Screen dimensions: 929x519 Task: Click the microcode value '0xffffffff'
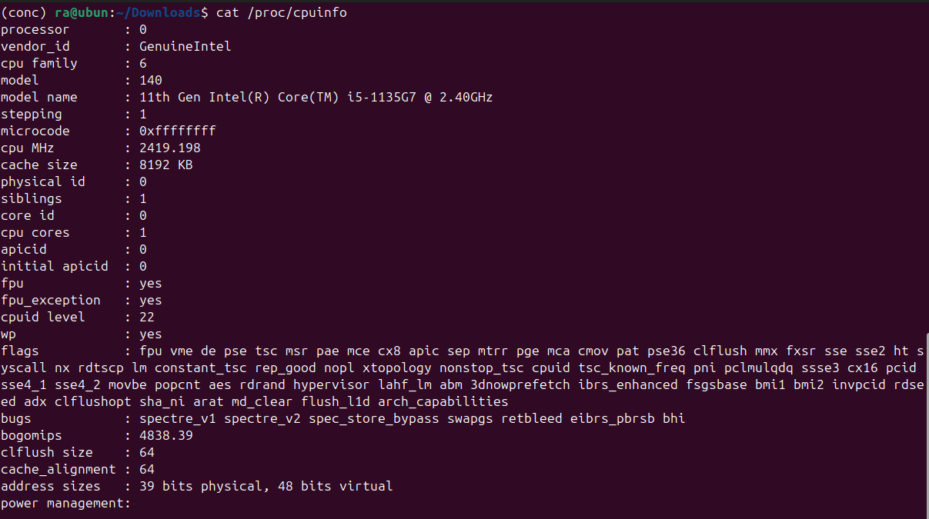177,131
